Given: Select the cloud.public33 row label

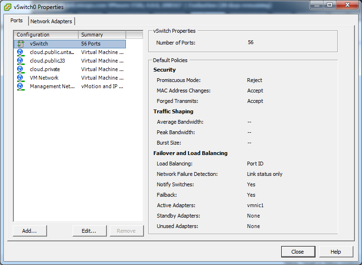Looking at the screenshot, I should pos(47,61).
